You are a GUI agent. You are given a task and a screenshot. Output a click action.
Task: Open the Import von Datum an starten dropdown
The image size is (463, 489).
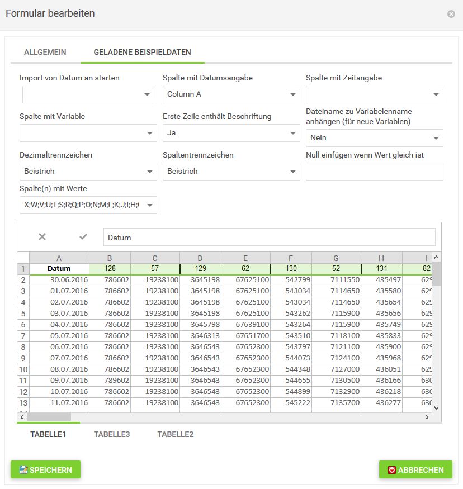[88, 94]
